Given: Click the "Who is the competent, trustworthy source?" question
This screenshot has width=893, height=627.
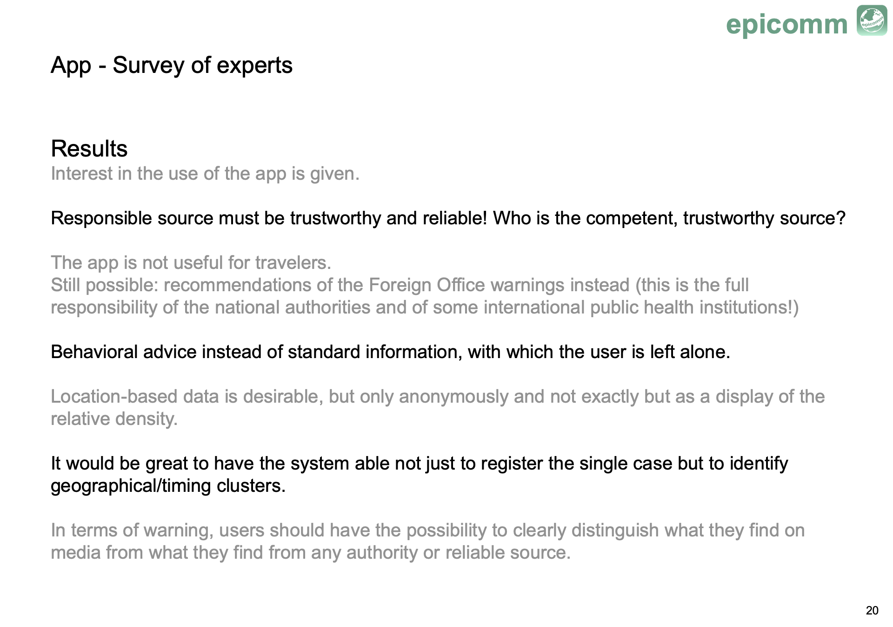Looking at the screenshot, I should pyautogui.click(x=669, y=218).
